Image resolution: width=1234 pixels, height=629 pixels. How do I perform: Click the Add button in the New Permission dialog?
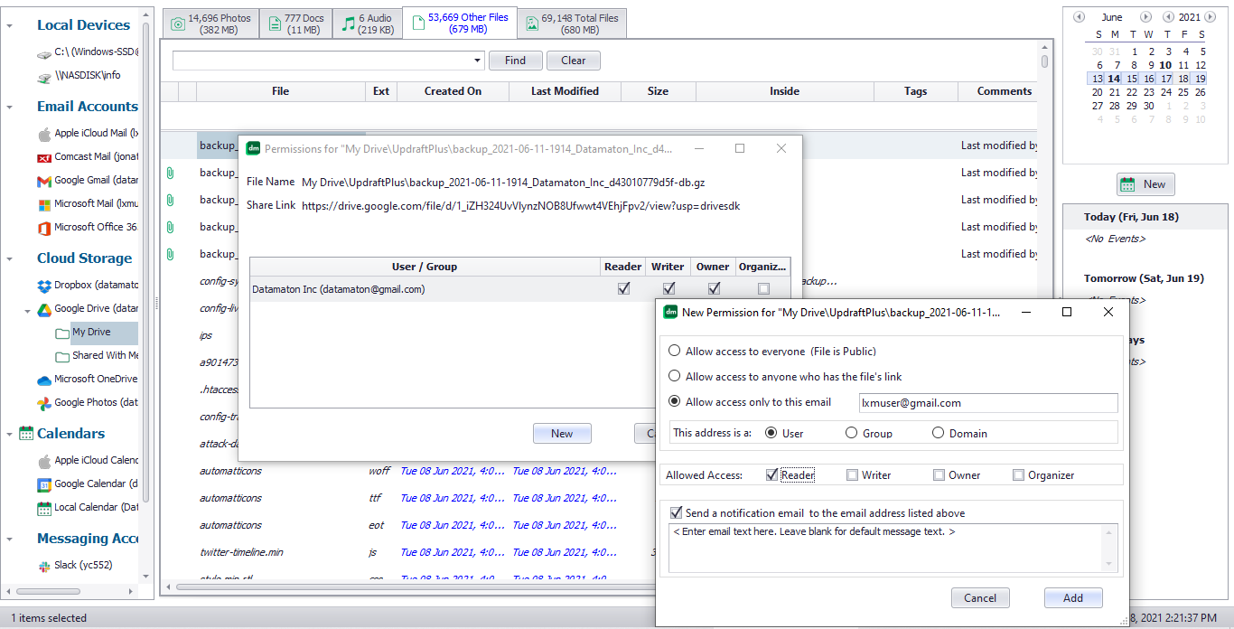tap(1073, 597)
